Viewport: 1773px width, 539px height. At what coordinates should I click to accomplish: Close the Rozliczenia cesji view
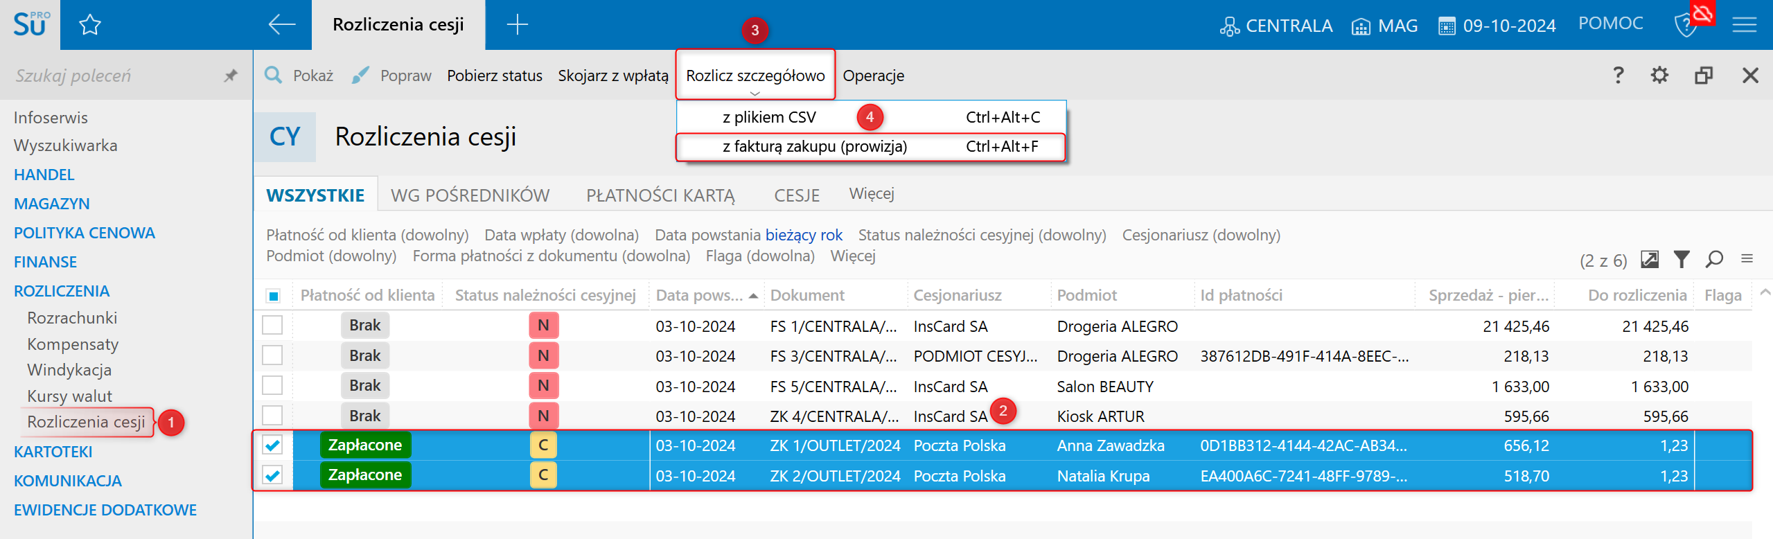[1750, 75]
